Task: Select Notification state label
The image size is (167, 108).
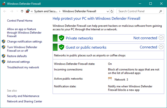Action: pyautogui.click(x=65, y=86)
